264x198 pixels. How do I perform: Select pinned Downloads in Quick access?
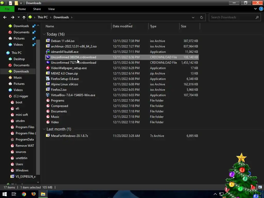tap(21, 26)
